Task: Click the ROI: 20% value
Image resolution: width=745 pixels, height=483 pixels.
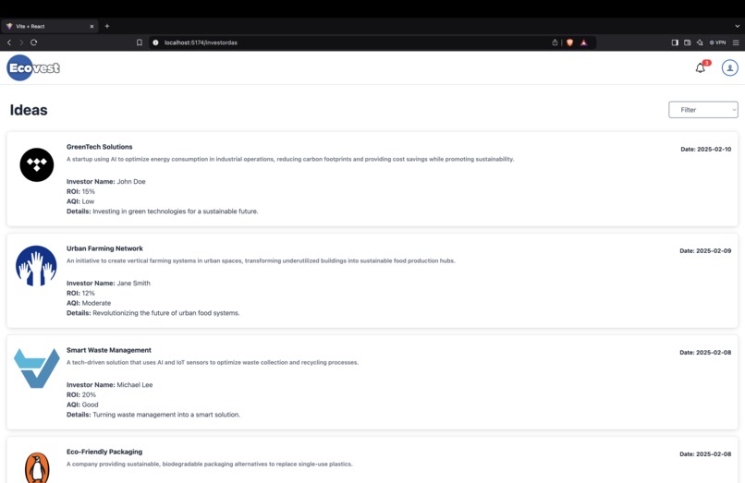Action: pos(81,394)
